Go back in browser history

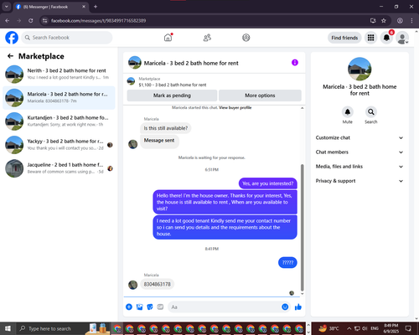[x=8, y=21]
